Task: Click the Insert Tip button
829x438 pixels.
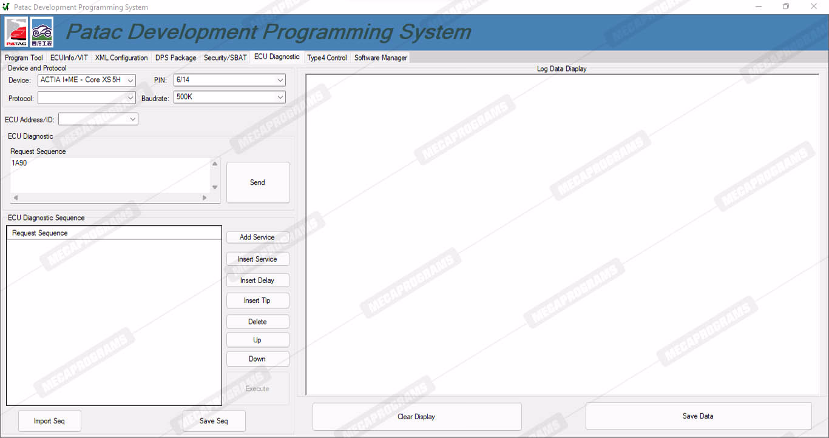Action: click(x=257, y=300)
